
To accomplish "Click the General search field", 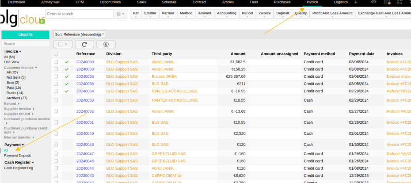I will pyautogui.click(x=80, y=14).
